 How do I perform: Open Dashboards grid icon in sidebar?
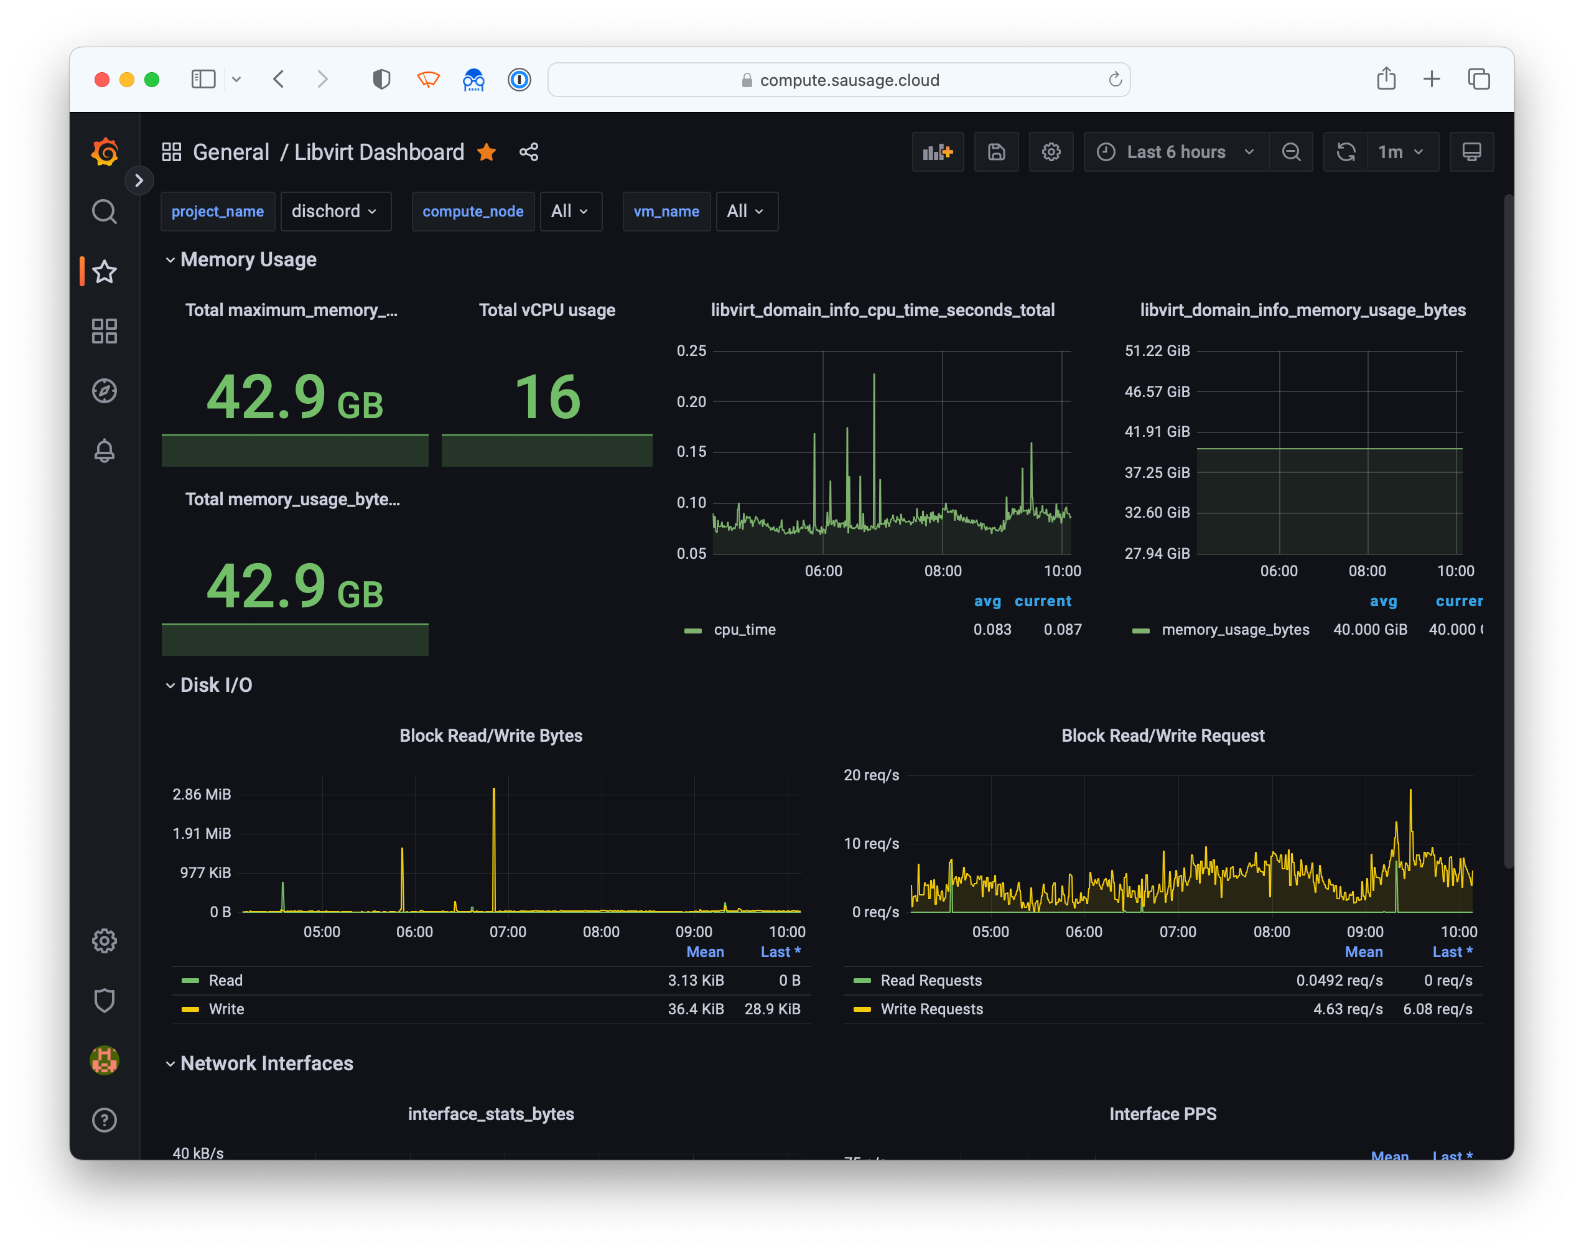[105, 331]
